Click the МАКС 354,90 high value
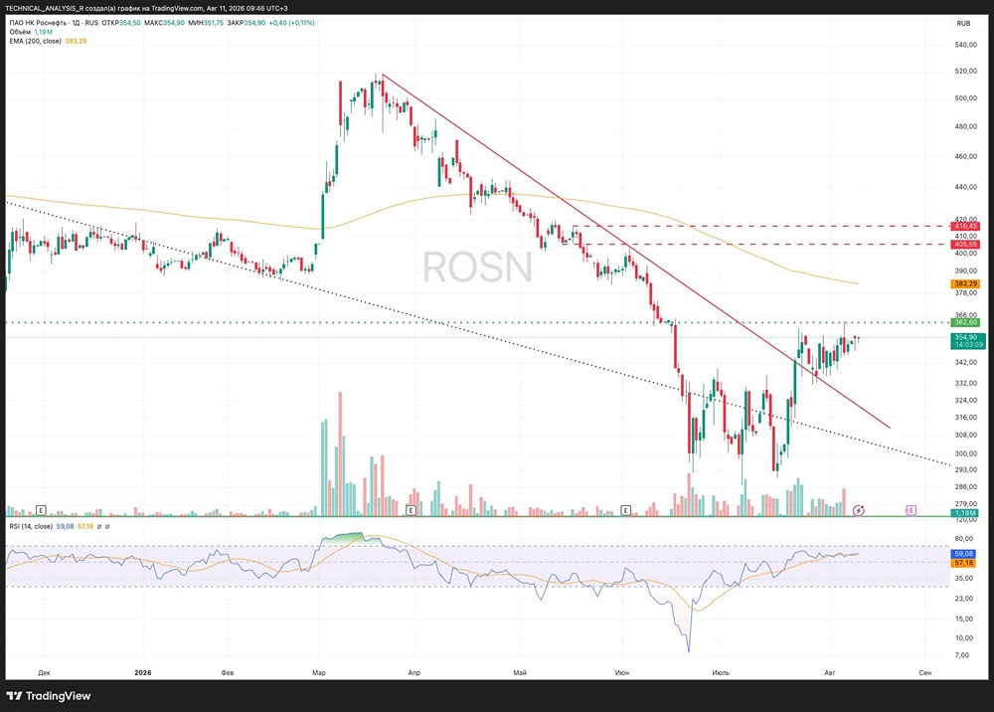The image size is (994, 712). click(164, 23)
